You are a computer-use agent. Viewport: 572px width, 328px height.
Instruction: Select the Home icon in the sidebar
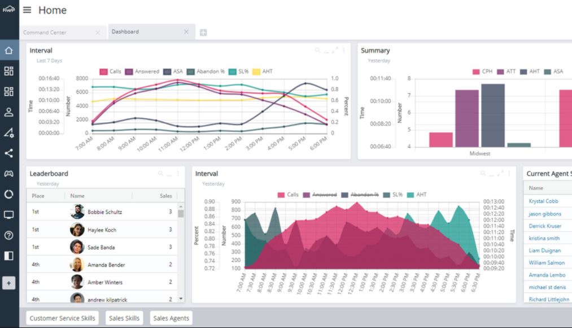coord(9,50)
